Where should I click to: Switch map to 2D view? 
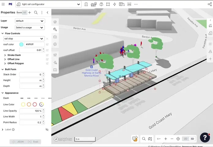tap(185, 139)
